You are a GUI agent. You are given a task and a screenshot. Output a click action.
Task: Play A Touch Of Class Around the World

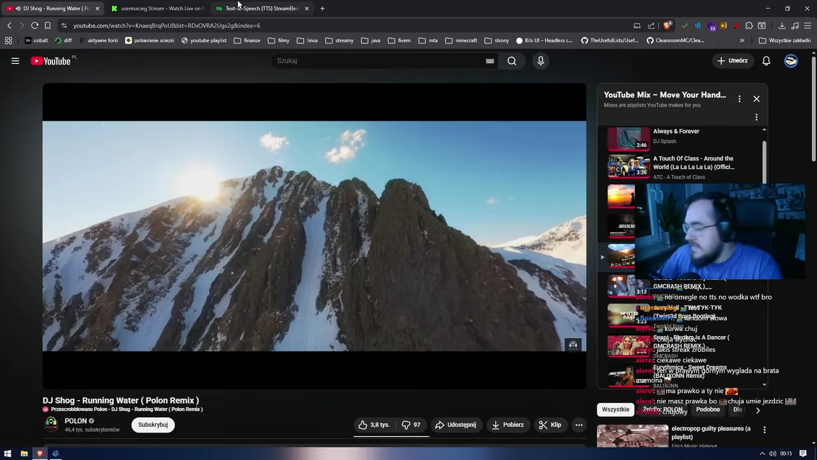(683, 167)
